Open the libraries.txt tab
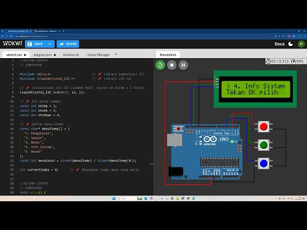 click(x=71, y=55)
